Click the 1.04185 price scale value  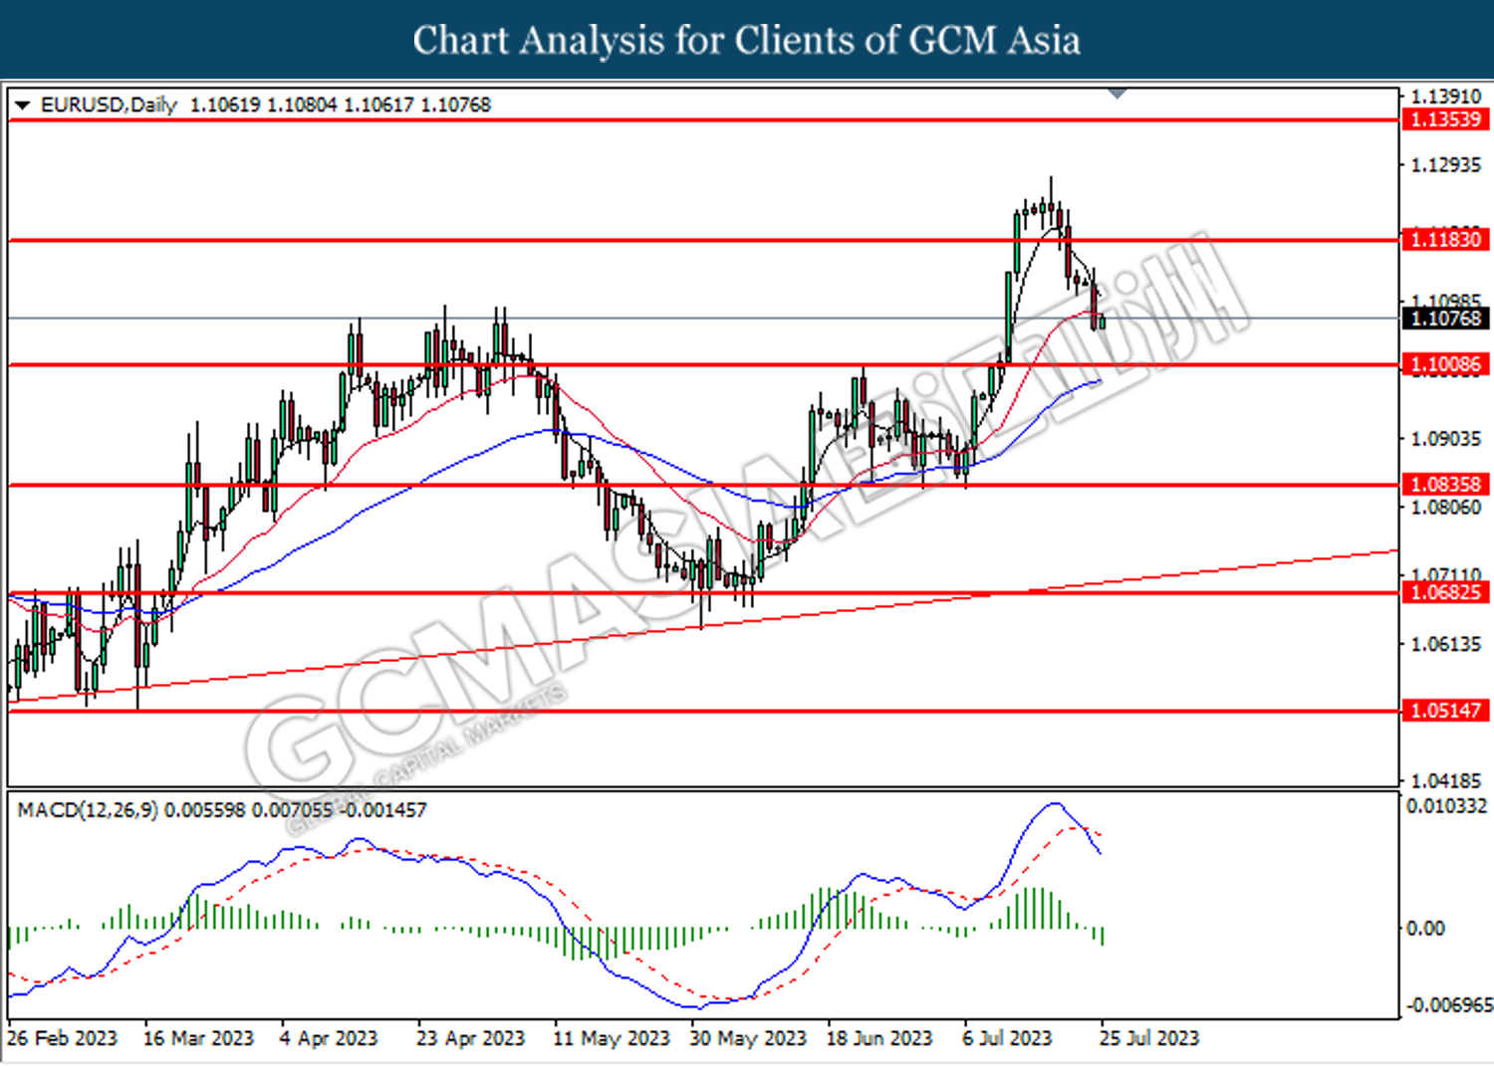point(1446,781)
